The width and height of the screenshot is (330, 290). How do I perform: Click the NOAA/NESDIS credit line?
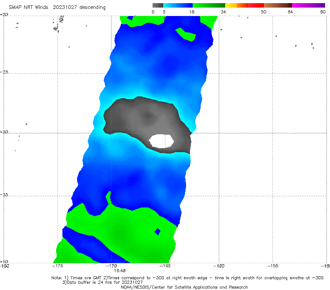tap(184, 287)
